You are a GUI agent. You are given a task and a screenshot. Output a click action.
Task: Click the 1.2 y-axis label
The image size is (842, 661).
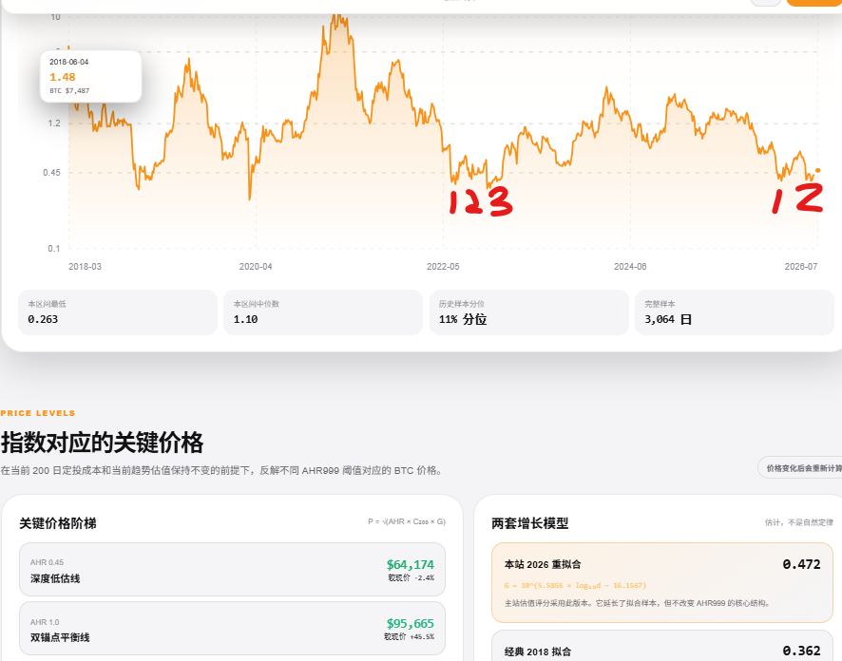point(54,123)
